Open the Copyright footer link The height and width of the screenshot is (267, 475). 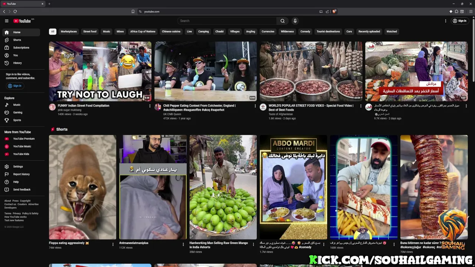pyautogui.click(x=25, y=201)
